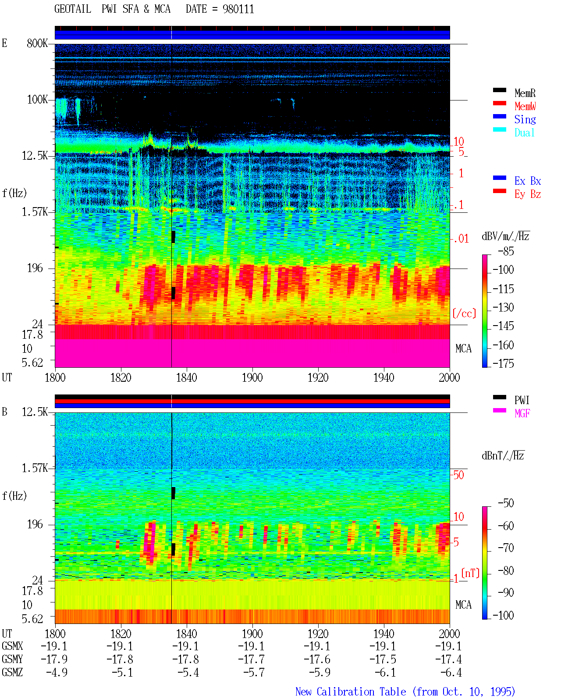
Task: Click the electric field dBV/m color bar
Action: [x=485, y=311]
